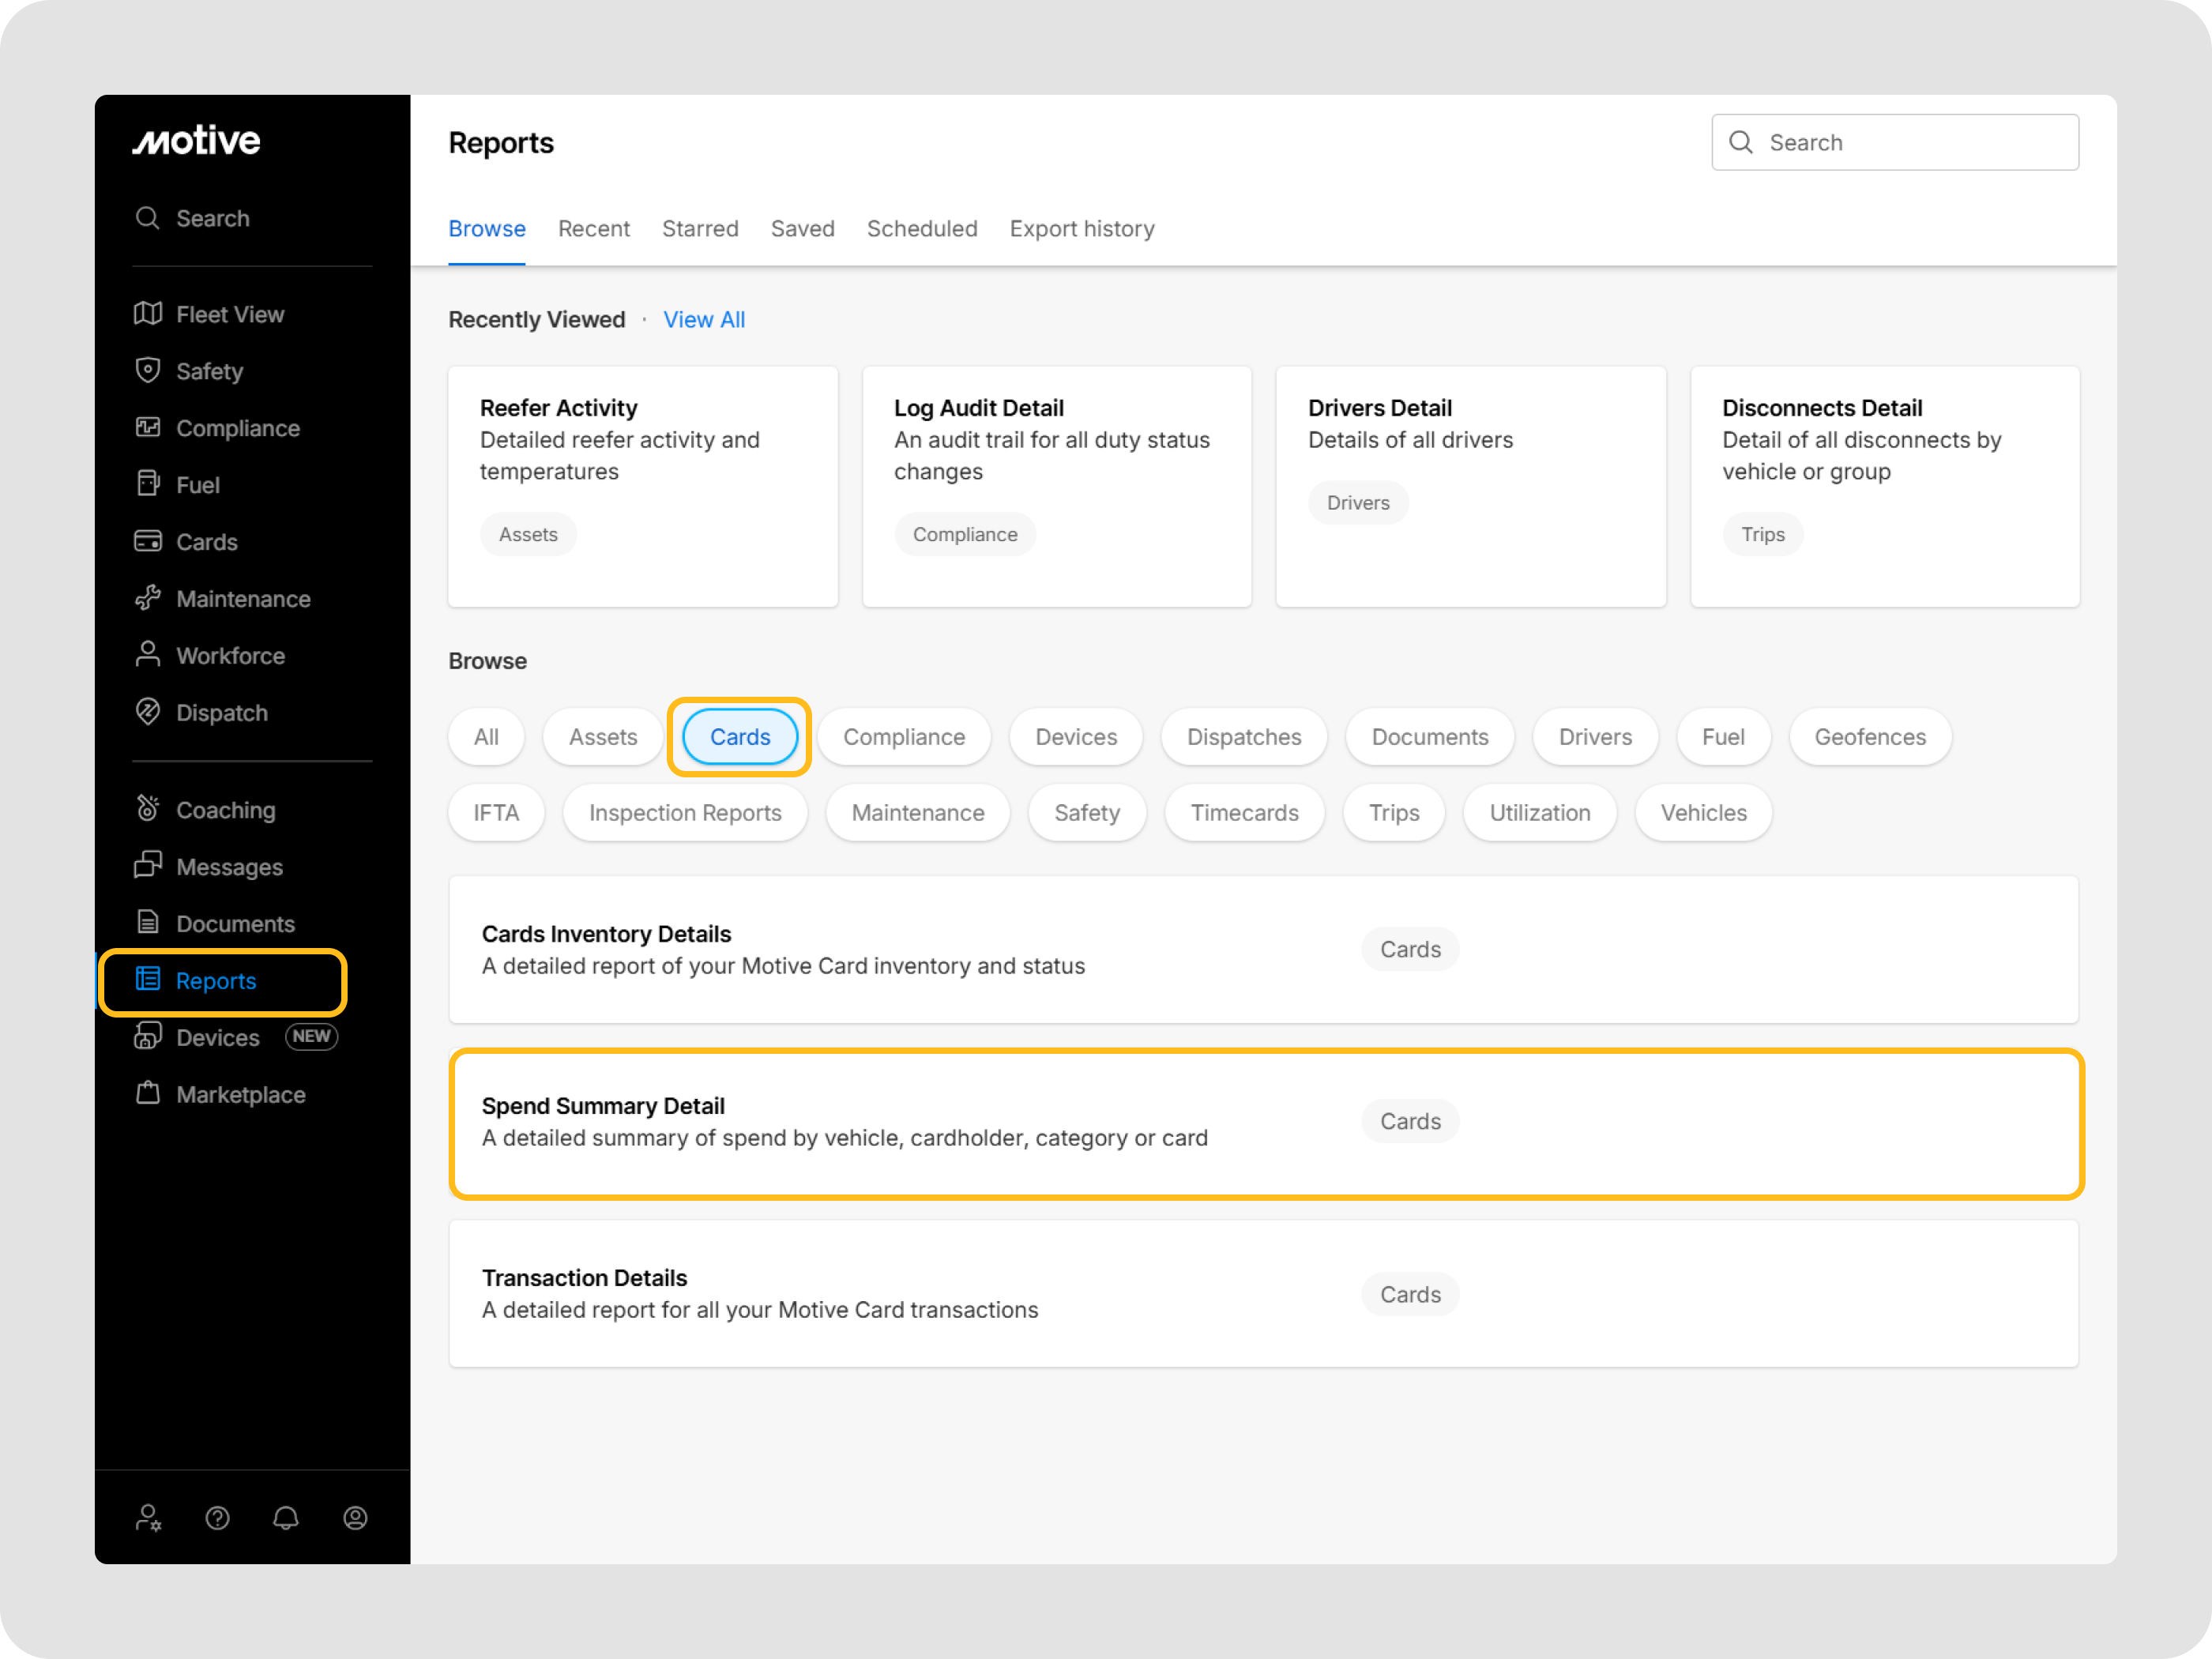This screenshot has width=2212, height=1659.
Task: Select the All category chip
Action: 486,737
